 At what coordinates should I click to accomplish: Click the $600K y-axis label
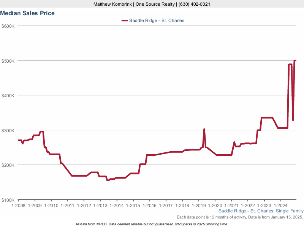(8, 26)
